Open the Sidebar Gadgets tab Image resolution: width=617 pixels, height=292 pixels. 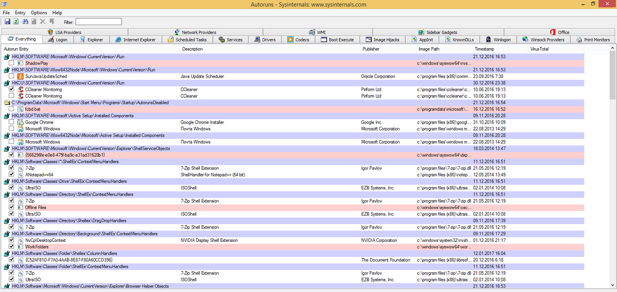click(x=438, y=32)
